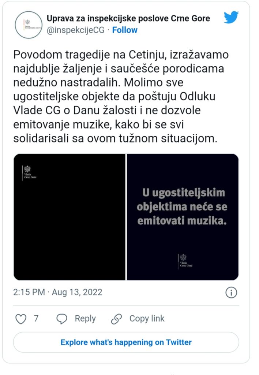Click the @inspekcijeCG handle
Viewport: 259px width, 375px height.
point(76,30)
